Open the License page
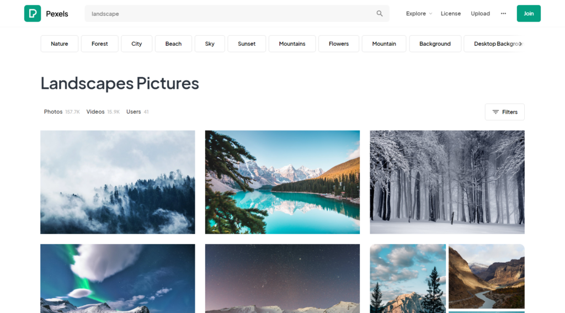The width and height of the screenshot is (565, 313). tap(451, 13)
